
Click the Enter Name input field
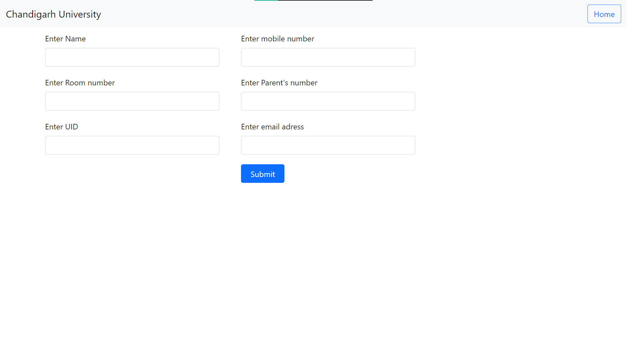click(x=132, y=57)
